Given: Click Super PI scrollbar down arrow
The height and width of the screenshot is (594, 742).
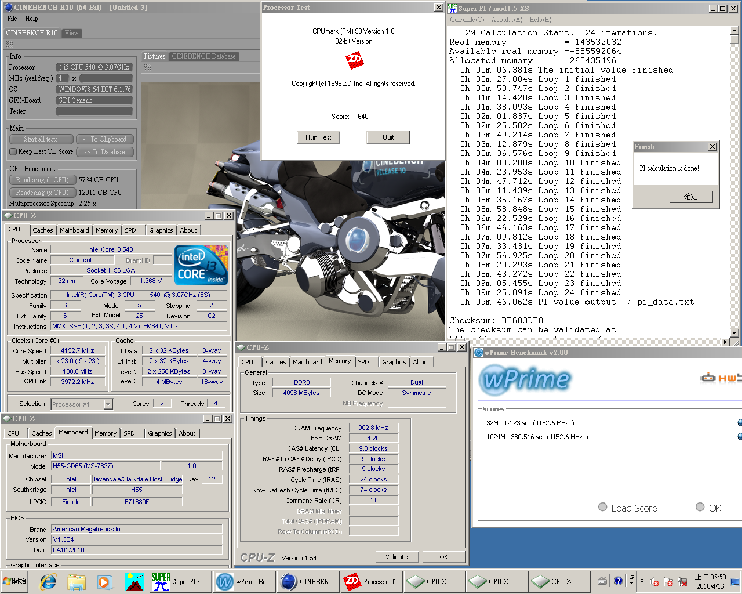Looking at the screenshot, I should [x=734, y=333].
